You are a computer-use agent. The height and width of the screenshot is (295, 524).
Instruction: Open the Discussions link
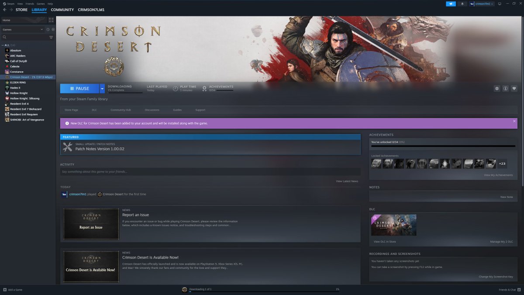pos(152,110)
